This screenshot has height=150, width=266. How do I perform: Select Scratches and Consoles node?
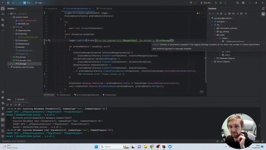(23, 67)
